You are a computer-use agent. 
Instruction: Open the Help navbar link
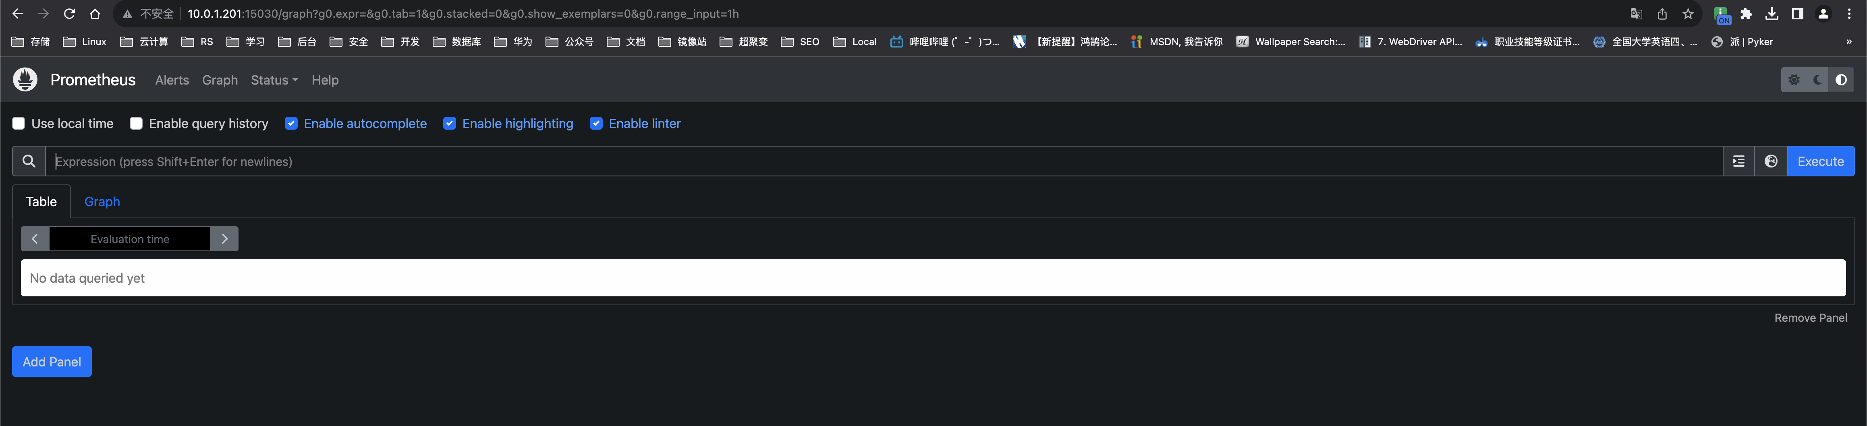[325, 80]
